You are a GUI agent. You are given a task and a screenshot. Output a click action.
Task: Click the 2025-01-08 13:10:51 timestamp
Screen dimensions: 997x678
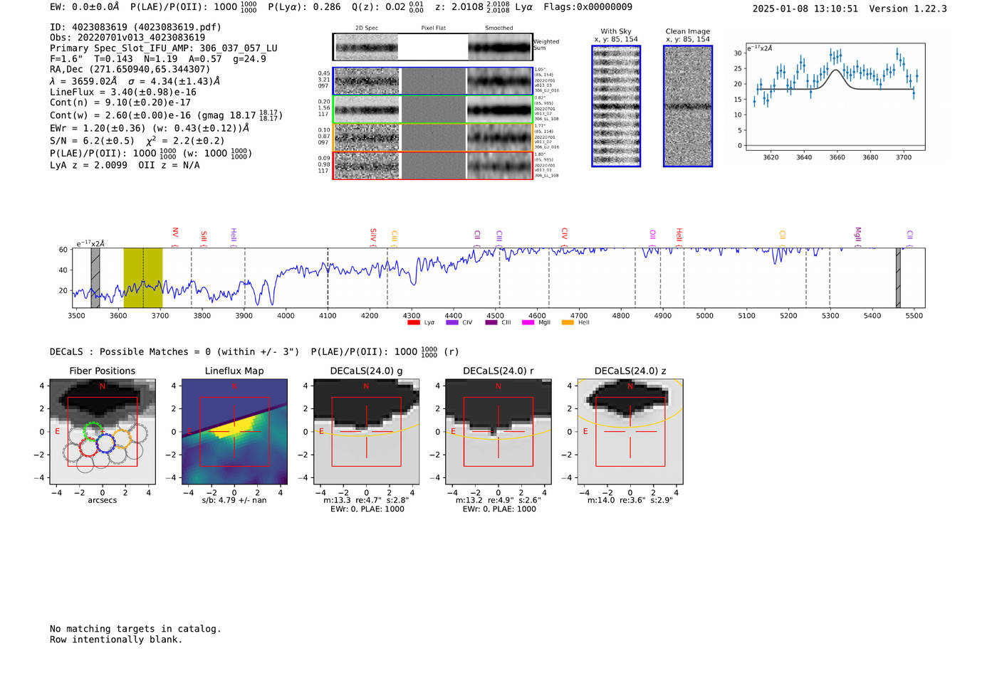(x=805, y=9)
